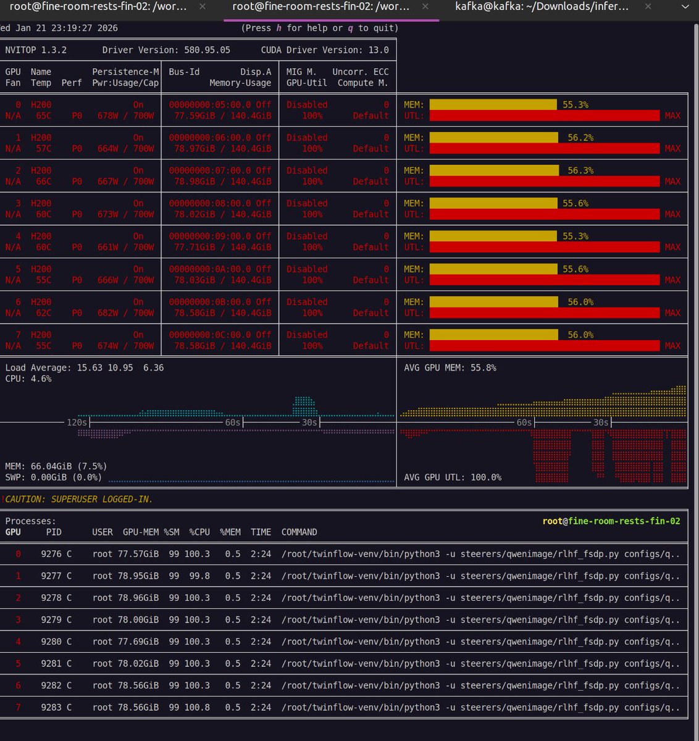The image size is (699, 741).
Task: Click the GPU 0 memory bar at 55.3%
Action: point(493,105)
